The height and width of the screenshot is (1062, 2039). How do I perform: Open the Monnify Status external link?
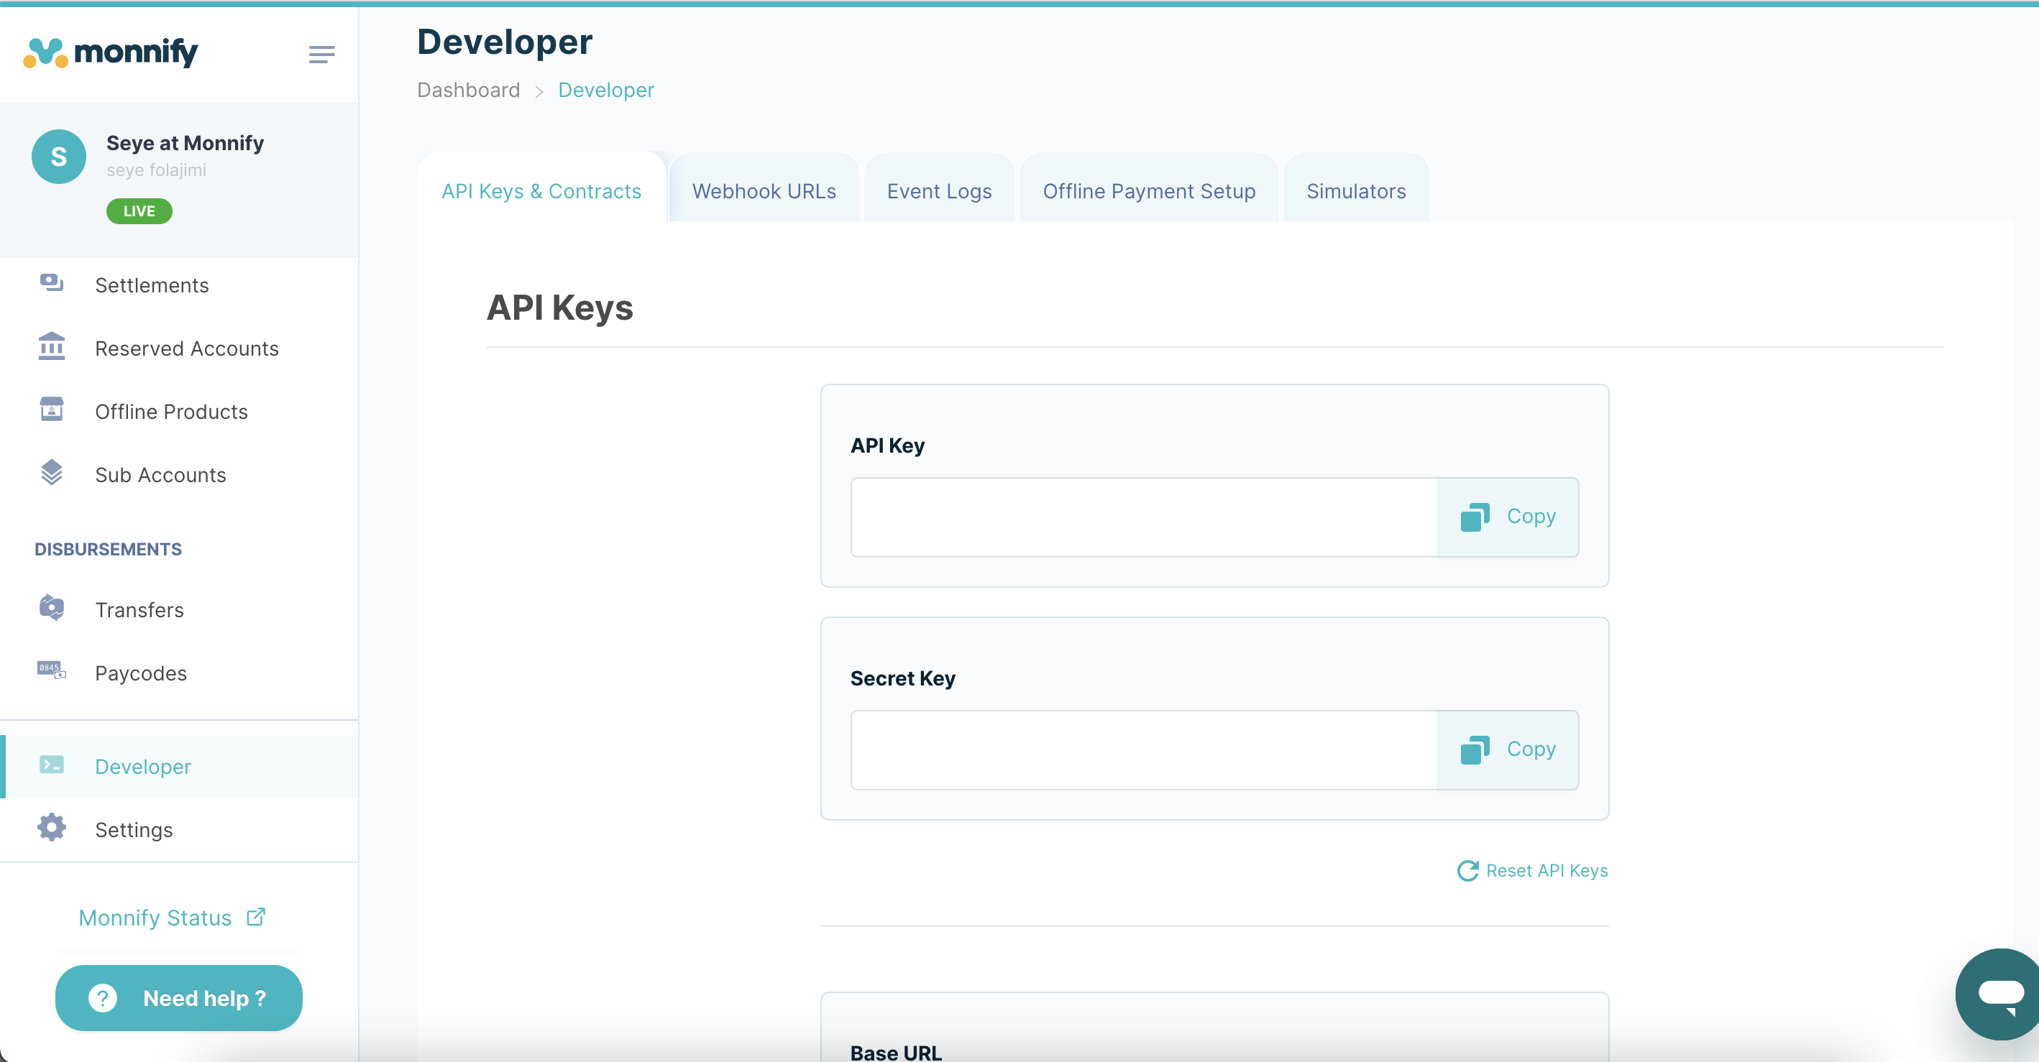172,918
